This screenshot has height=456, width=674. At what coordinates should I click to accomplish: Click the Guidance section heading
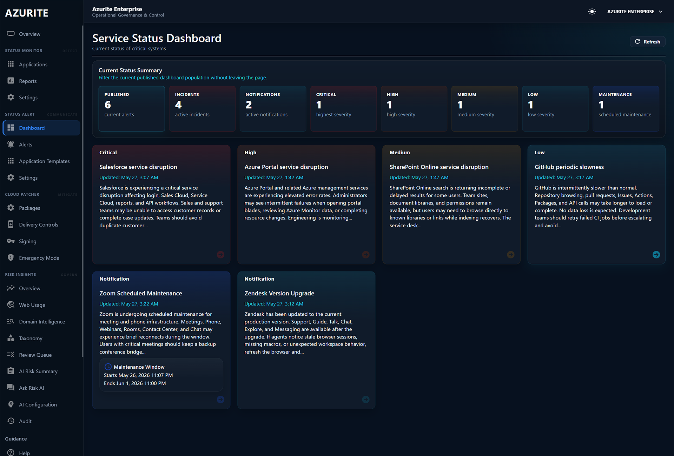click(x=16, y=439)
